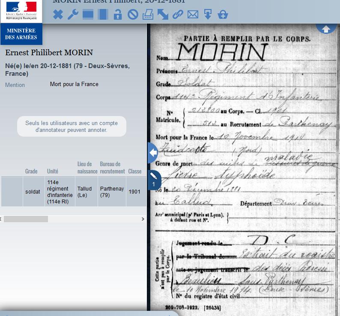Click the horizontal scrollbar thumb of table
Screen dimensions: 340x316
[x=26, y=219]
